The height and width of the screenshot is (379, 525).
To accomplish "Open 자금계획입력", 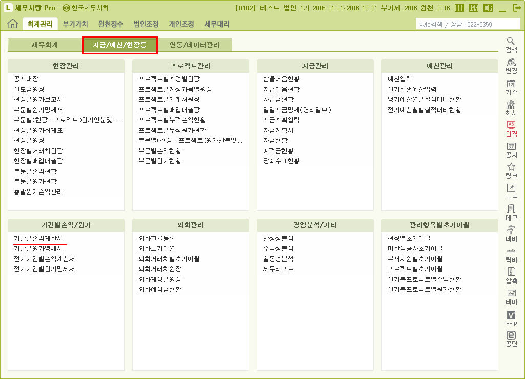I will (x=281, y=120).
